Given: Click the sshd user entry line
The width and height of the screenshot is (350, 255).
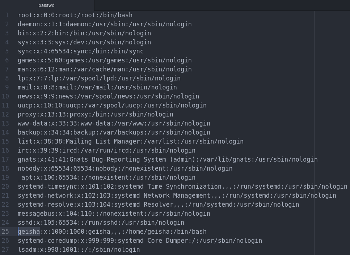Looking at the screenshot, I should point(101,223).
